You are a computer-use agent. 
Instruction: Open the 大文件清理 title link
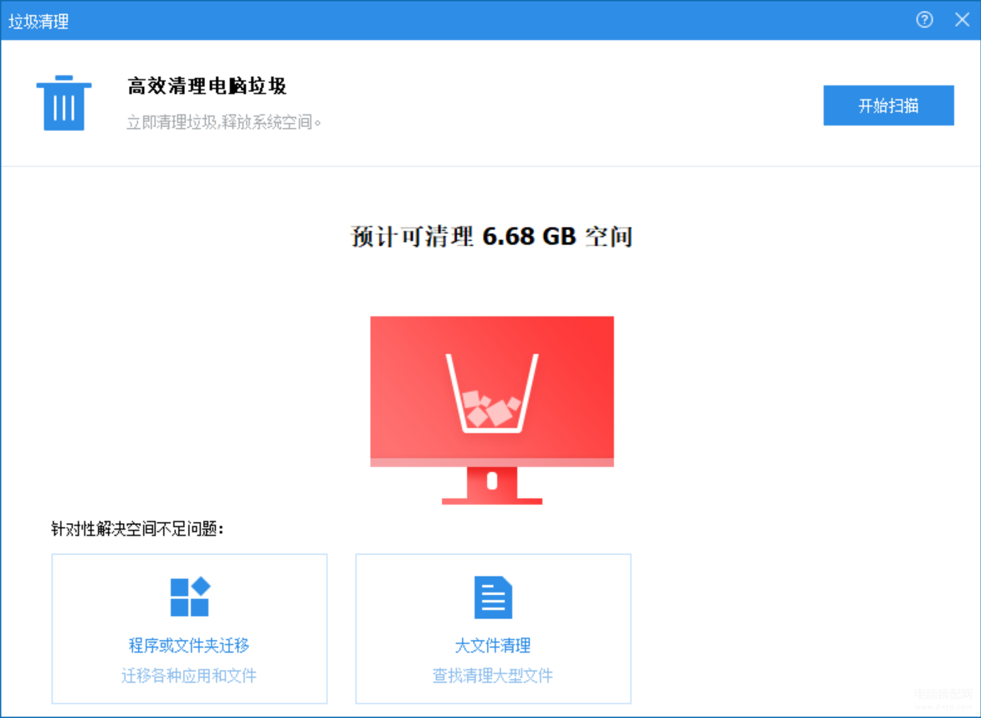pos(493,645)
